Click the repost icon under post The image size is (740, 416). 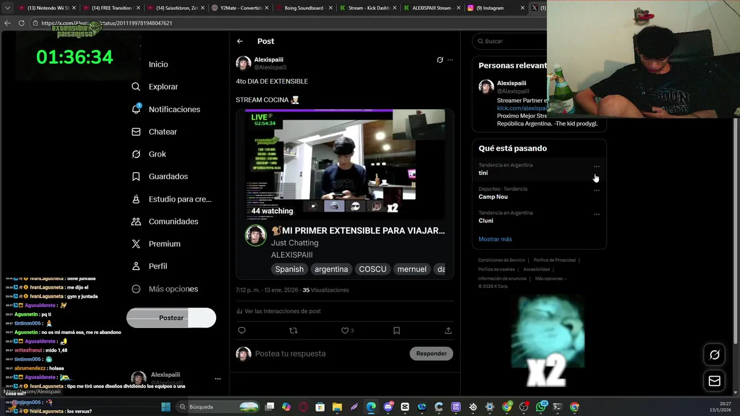(293, 330)
